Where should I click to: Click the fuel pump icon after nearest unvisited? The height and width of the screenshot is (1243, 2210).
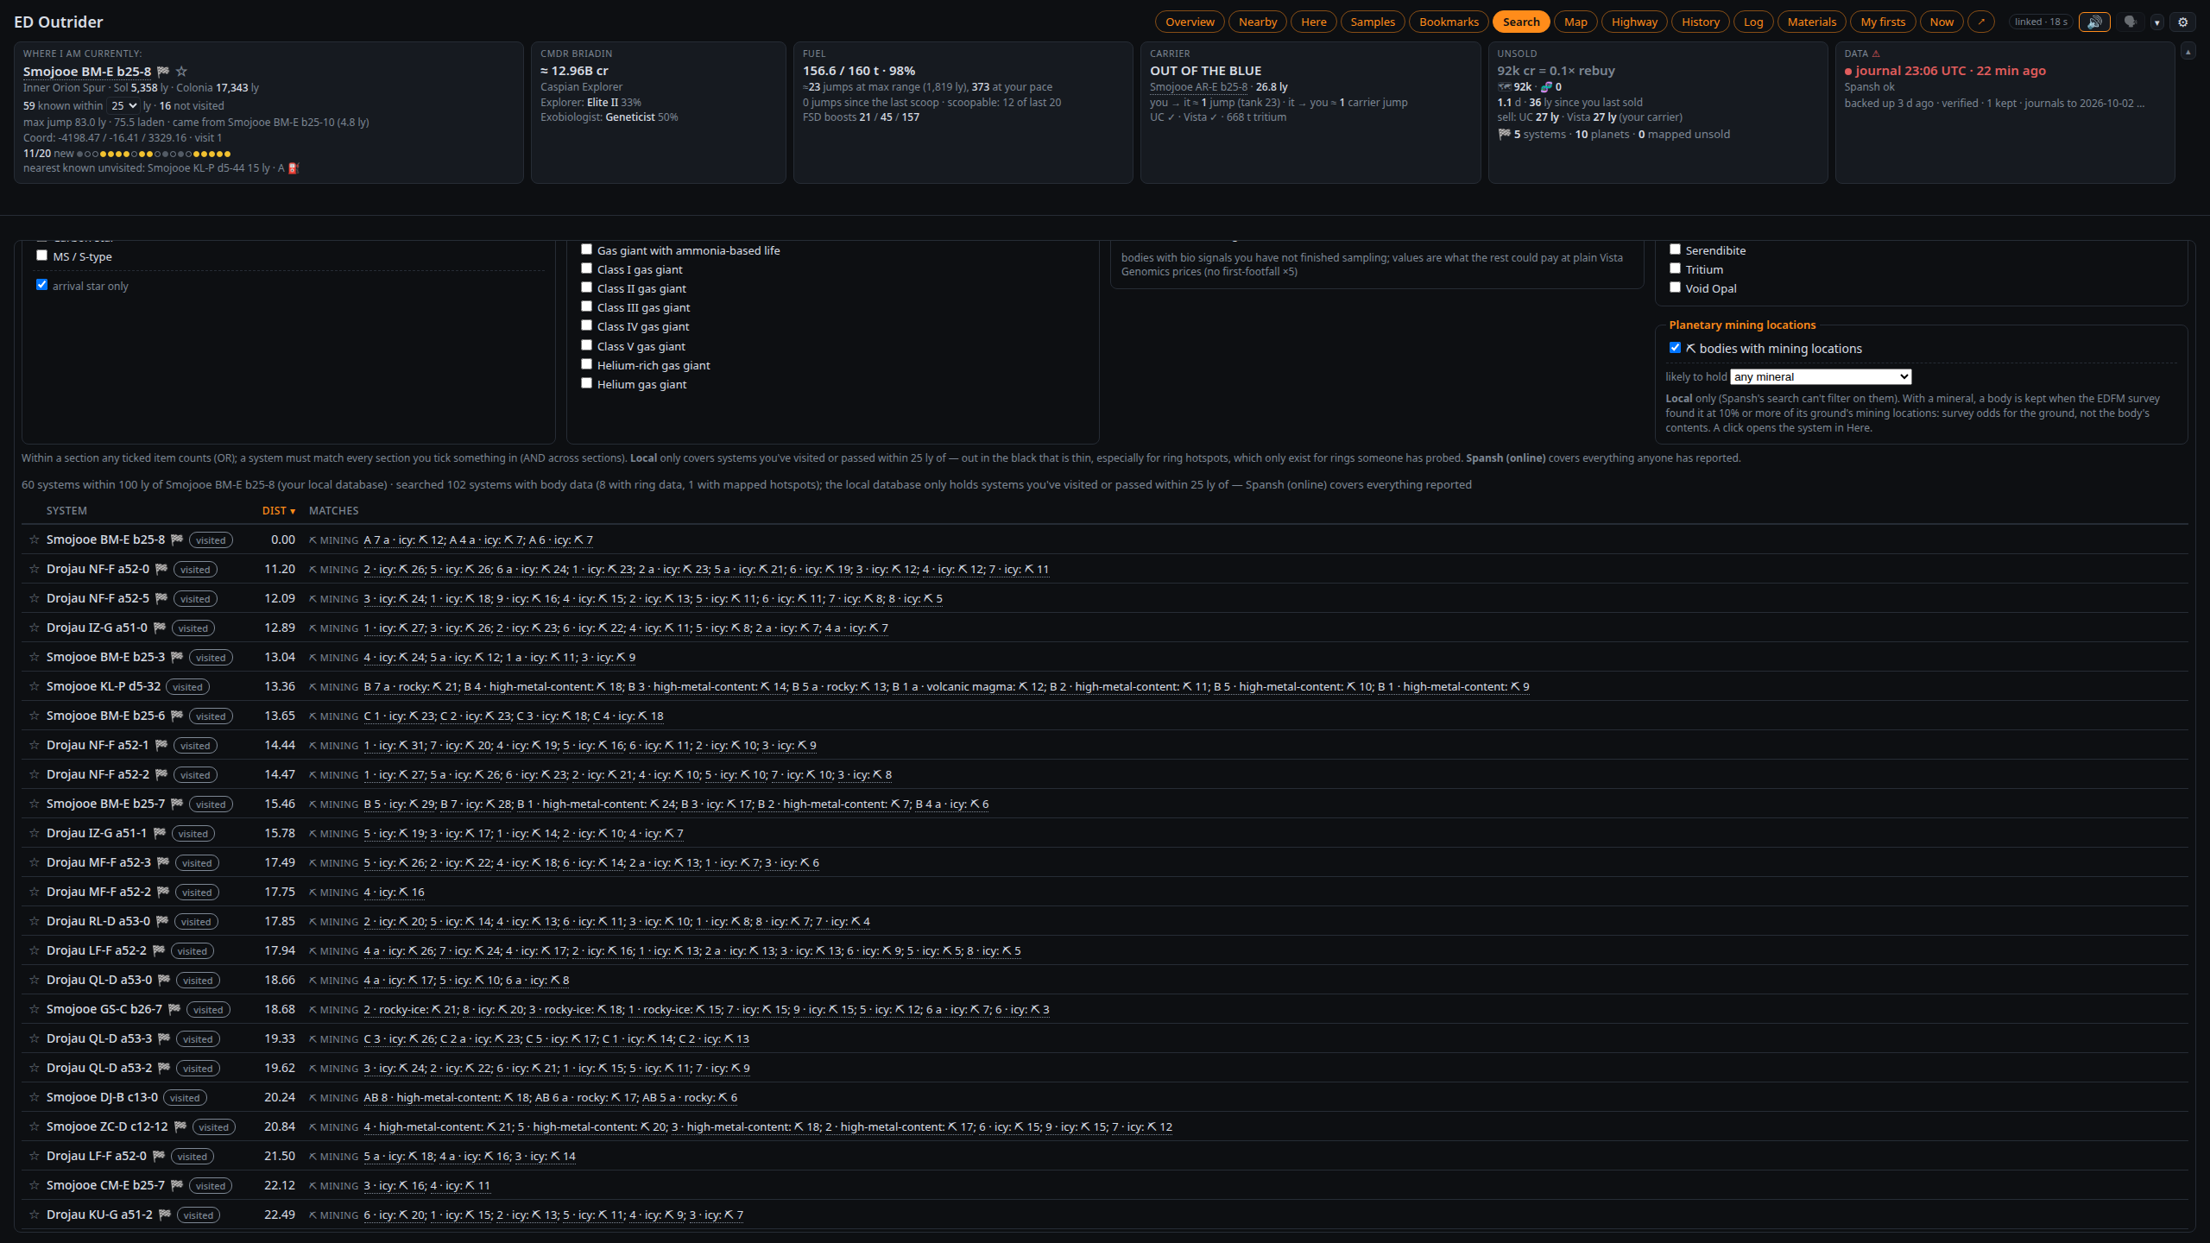pyautogui.click(x=293, y=168)
